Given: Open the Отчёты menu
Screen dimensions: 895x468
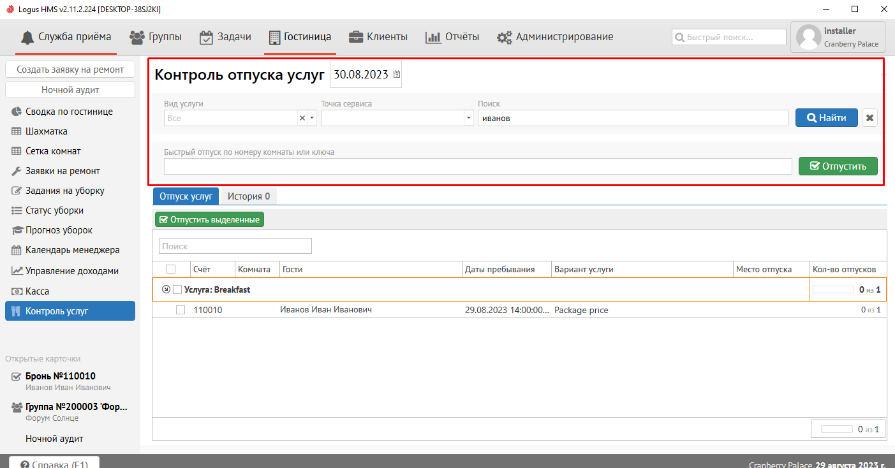Looking at the screenshot, I should point(452,37).
